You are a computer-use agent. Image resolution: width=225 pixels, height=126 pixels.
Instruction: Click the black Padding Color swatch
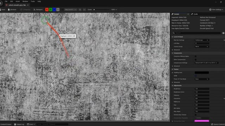(x=201, y=72)
